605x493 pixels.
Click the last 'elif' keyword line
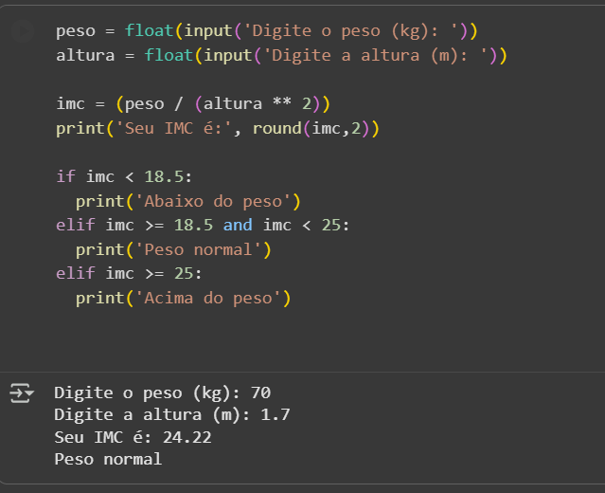pyautogui.click(x=76, y=274)
